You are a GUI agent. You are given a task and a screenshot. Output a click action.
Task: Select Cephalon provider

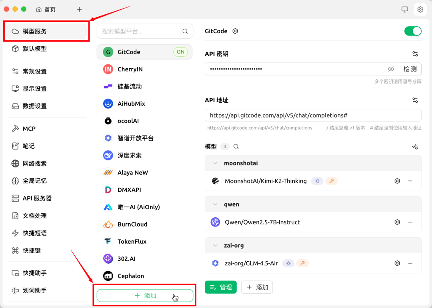coord(145,276)
